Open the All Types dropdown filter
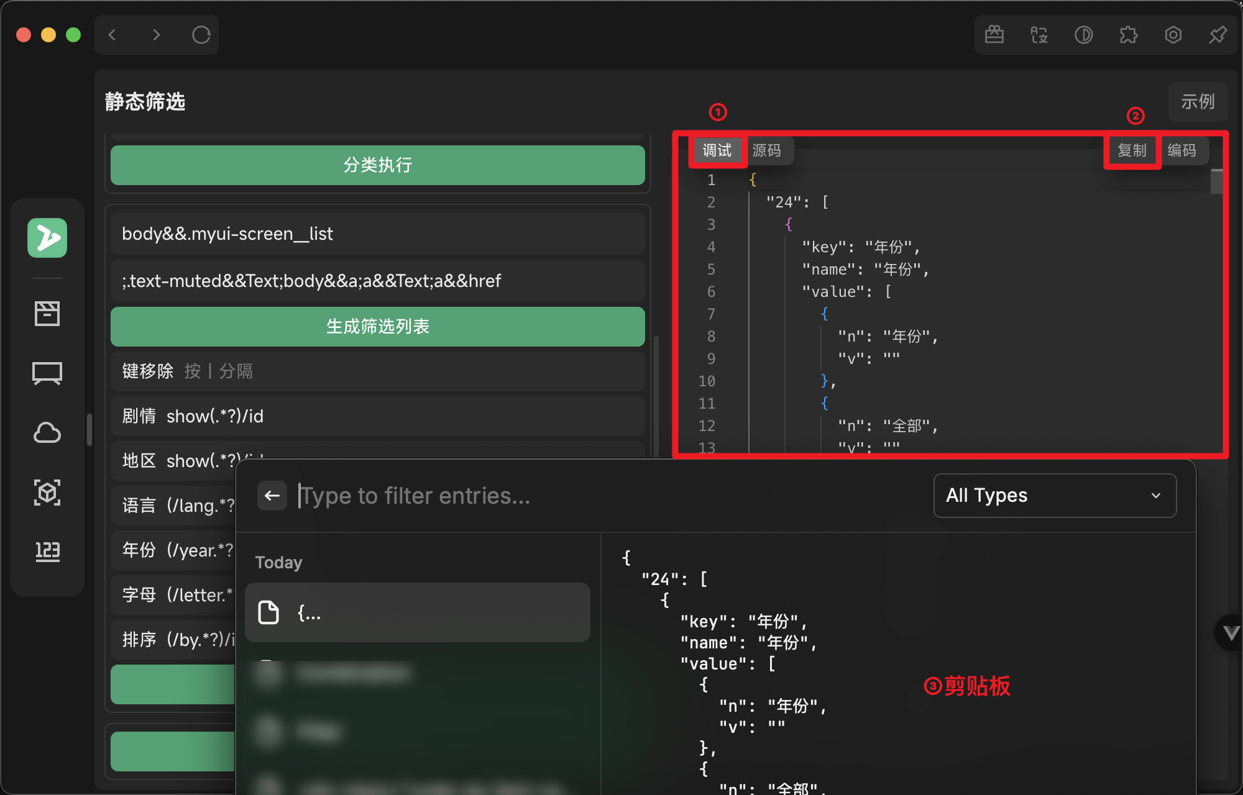 1052,495
